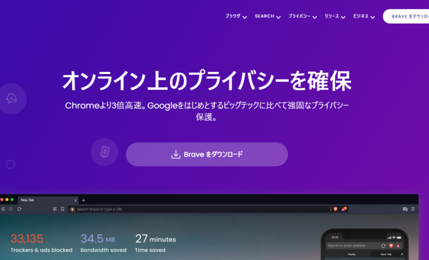Image resolution: width=429 pixels, height=260 pixels.
Task: Open the リソース menu item
Action: pos(335,16)
